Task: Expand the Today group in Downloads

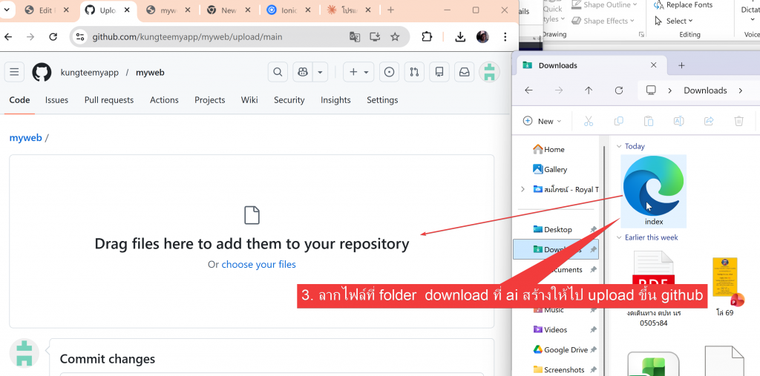Action: pyautogui.click(x=618, y=146)
